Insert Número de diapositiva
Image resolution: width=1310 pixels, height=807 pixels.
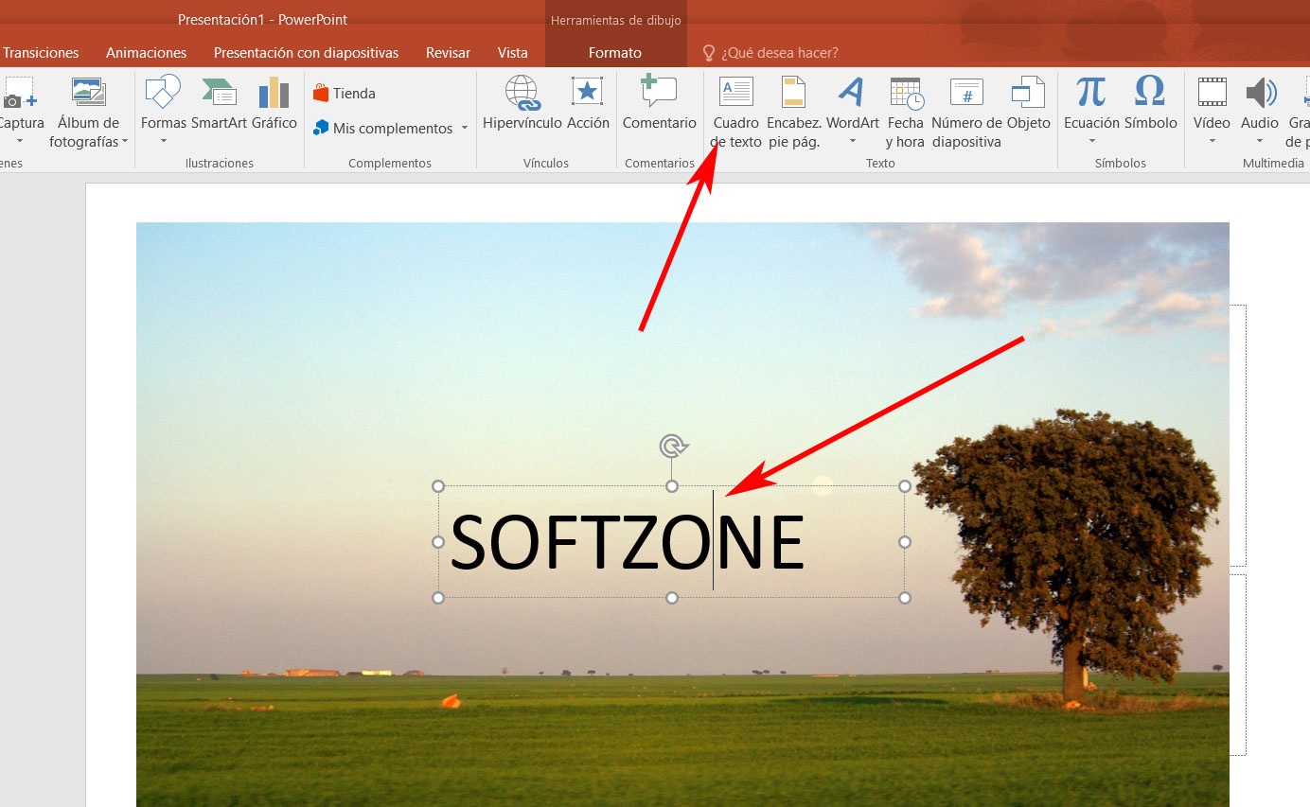(x=966, y=113)
